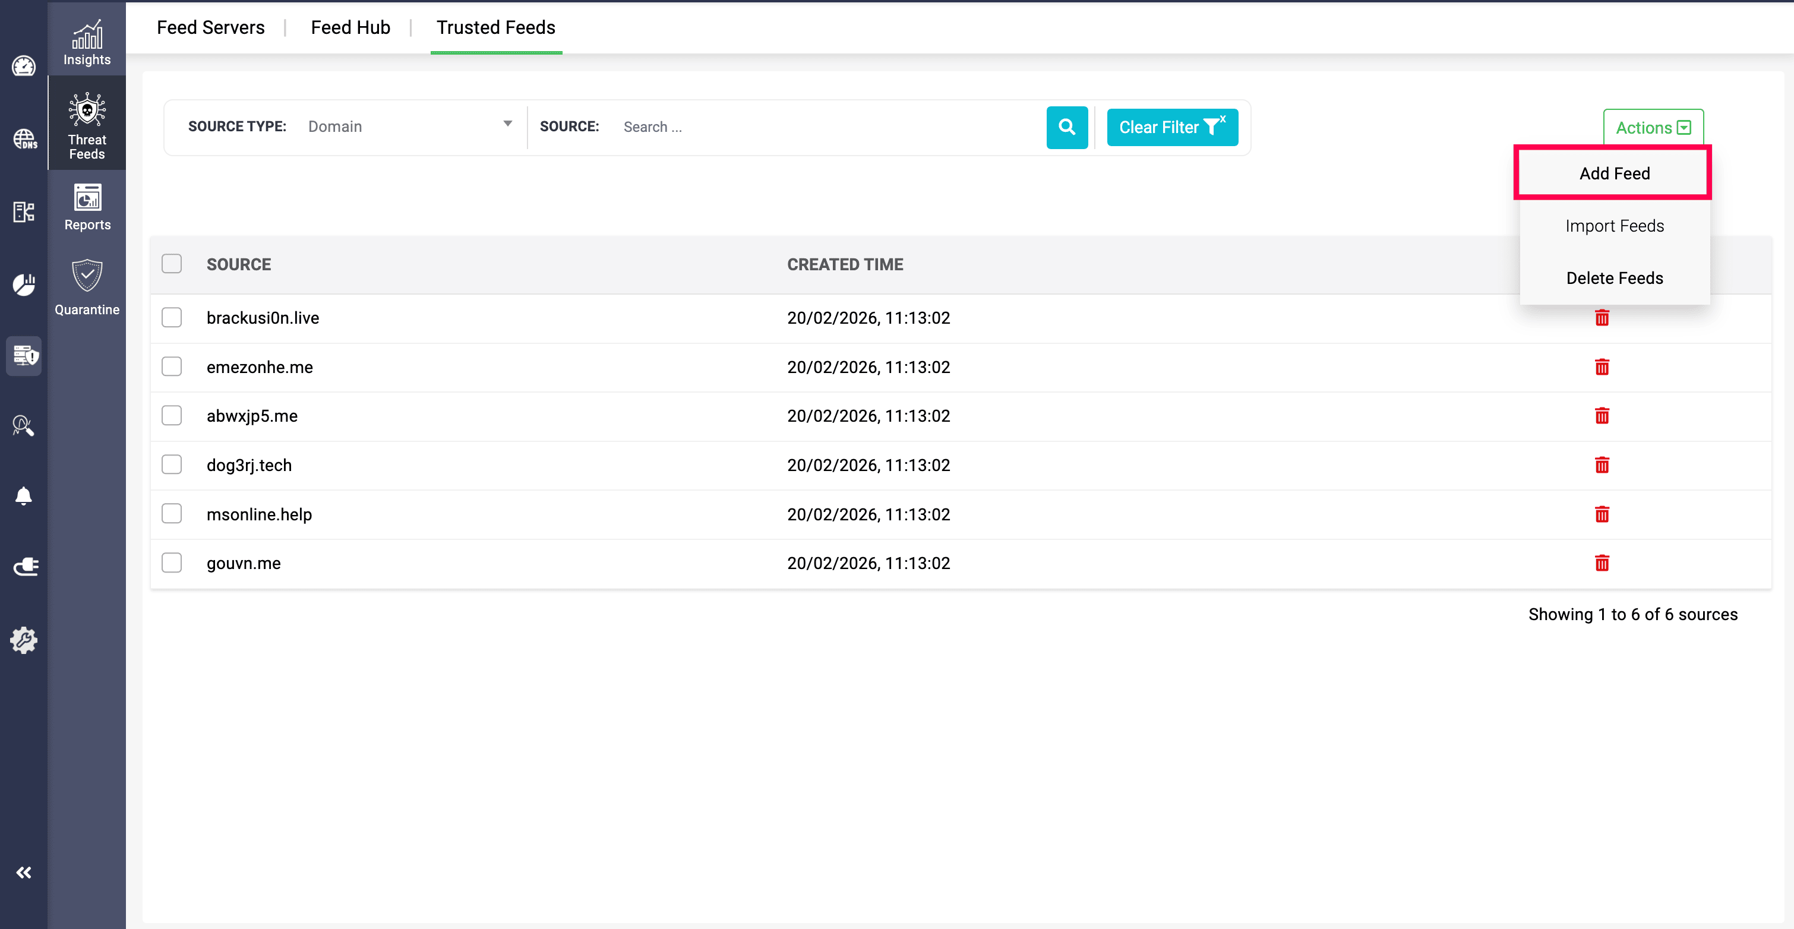Toggle the Actions dropdown button
Screen dimensions: 1794x929
tap(1653, 128)
